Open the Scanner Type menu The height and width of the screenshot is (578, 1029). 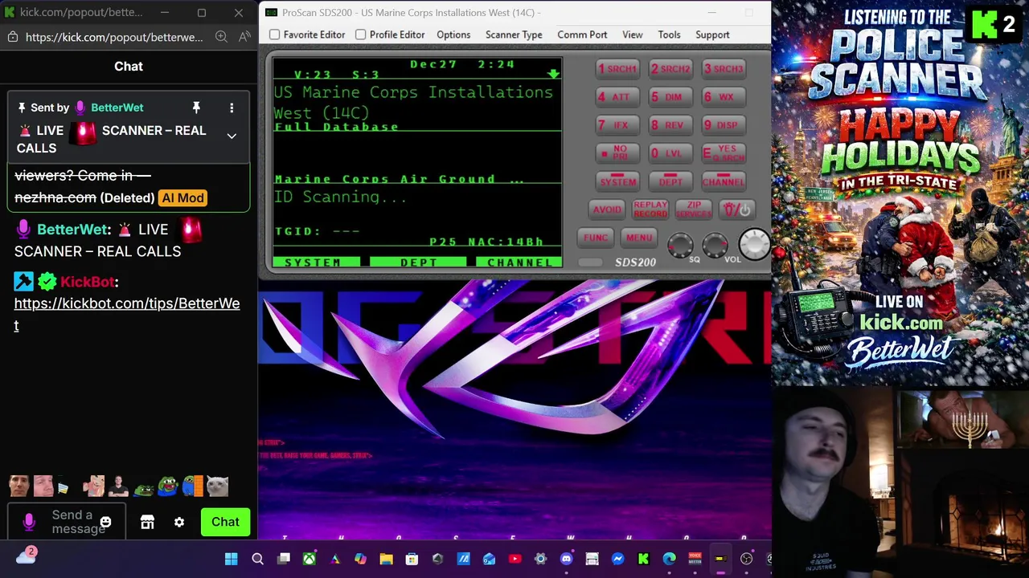514,35
